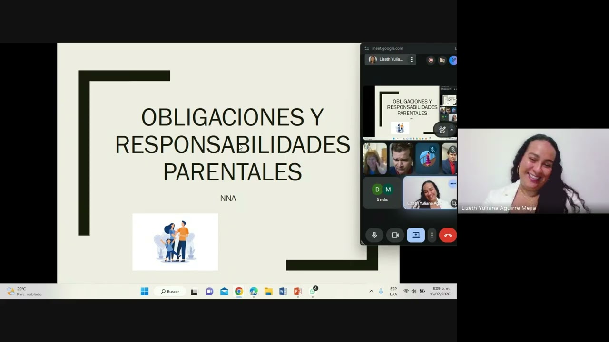Click the 'NNA' subtitle on slide
Viewport: 609px width, 342px height.
[228, 198]
